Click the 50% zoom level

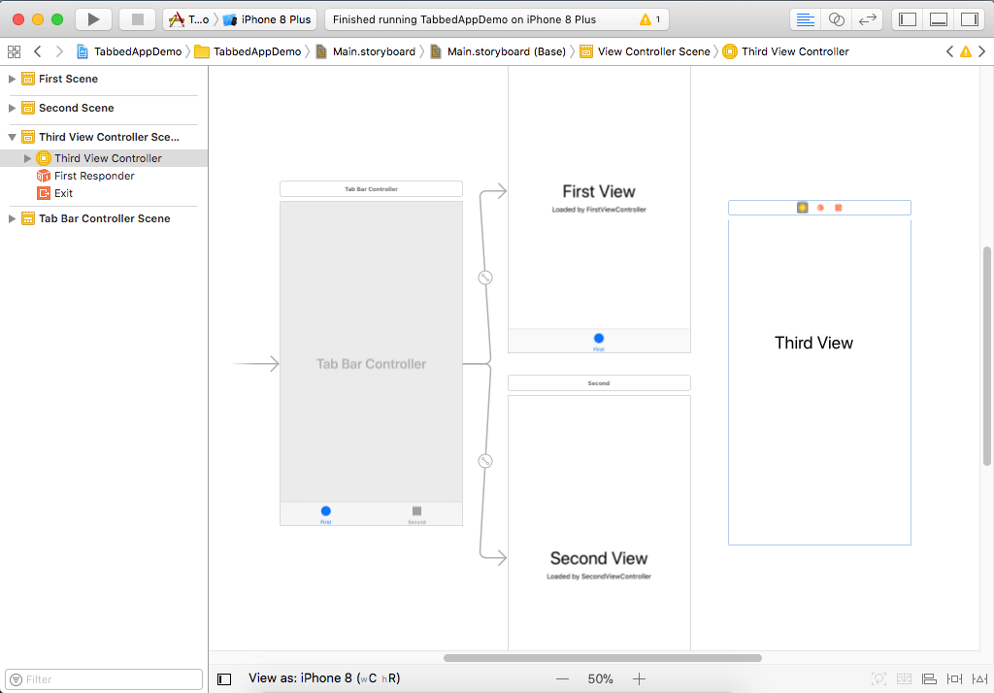[600, 679]
